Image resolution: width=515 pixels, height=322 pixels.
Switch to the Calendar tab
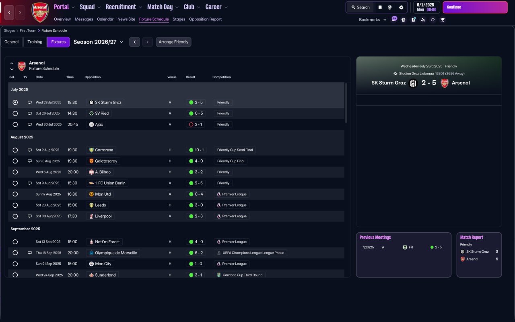click(105, 19)
